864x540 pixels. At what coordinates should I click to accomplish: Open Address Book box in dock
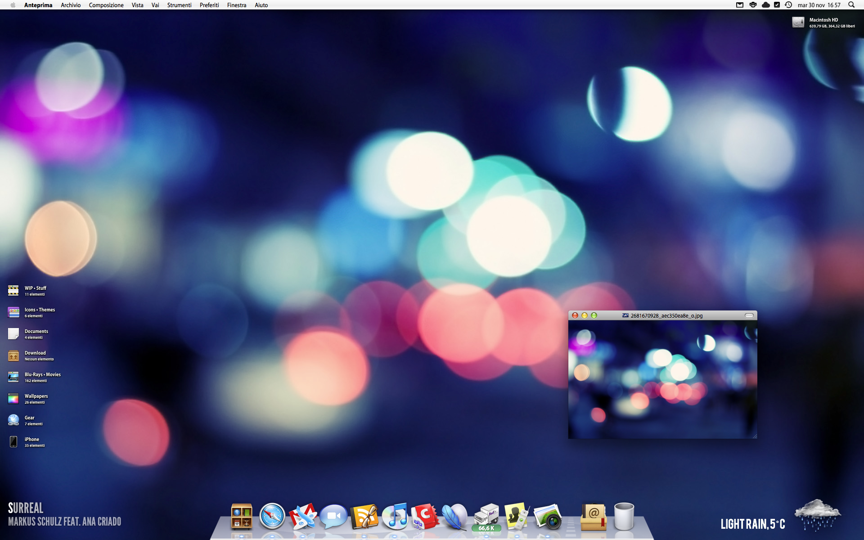coord(594,517)
